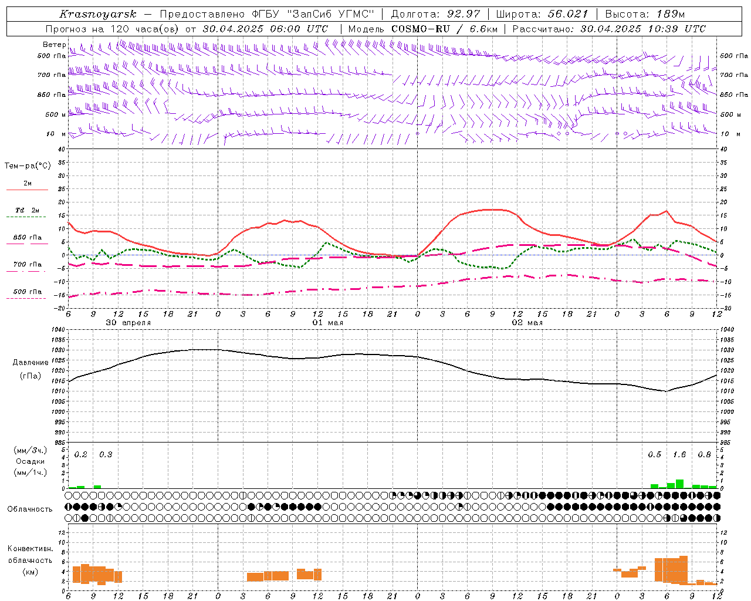This screenshot has width=751, height=601.
Task: Click the "2м" temperature legend entry
Action: click(x=28, y=184)
